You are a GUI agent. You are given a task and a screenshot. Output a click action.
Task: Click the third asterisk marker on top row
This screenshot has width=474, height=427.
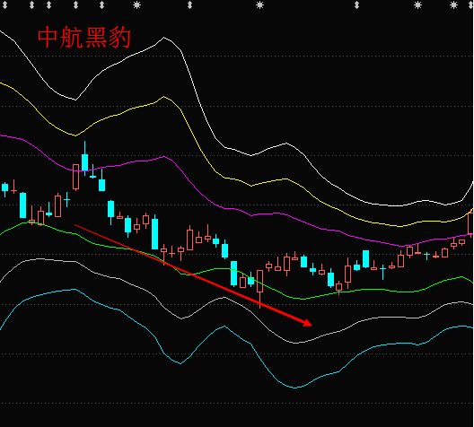click(417, 4)
